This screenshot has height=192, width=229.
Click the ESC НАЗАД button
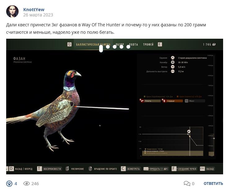pos(207,169)
